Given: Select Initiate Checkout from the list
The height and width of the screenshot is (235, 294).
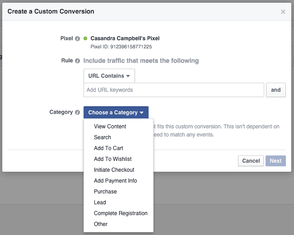Looking at the screenshot, I should (114, 170).
